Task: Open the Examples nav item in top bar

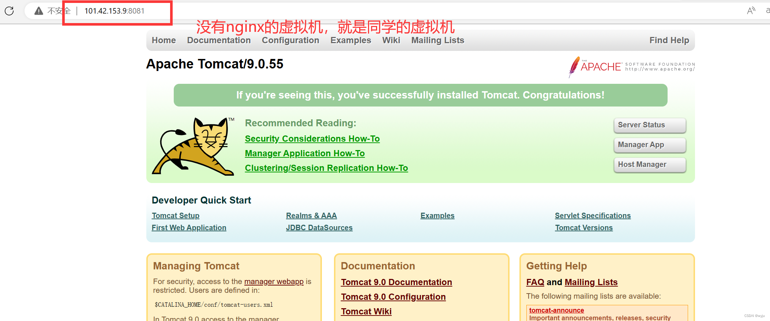Action: point(351,40)
